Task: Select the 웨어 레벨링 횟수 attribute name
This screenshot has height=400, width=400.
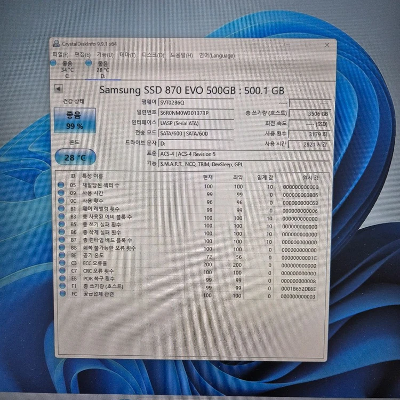Action: 101,209
